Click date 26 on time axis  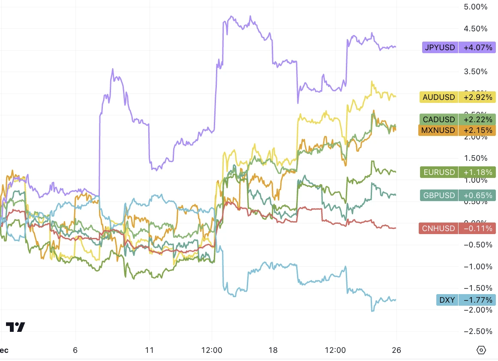(396, 350)
